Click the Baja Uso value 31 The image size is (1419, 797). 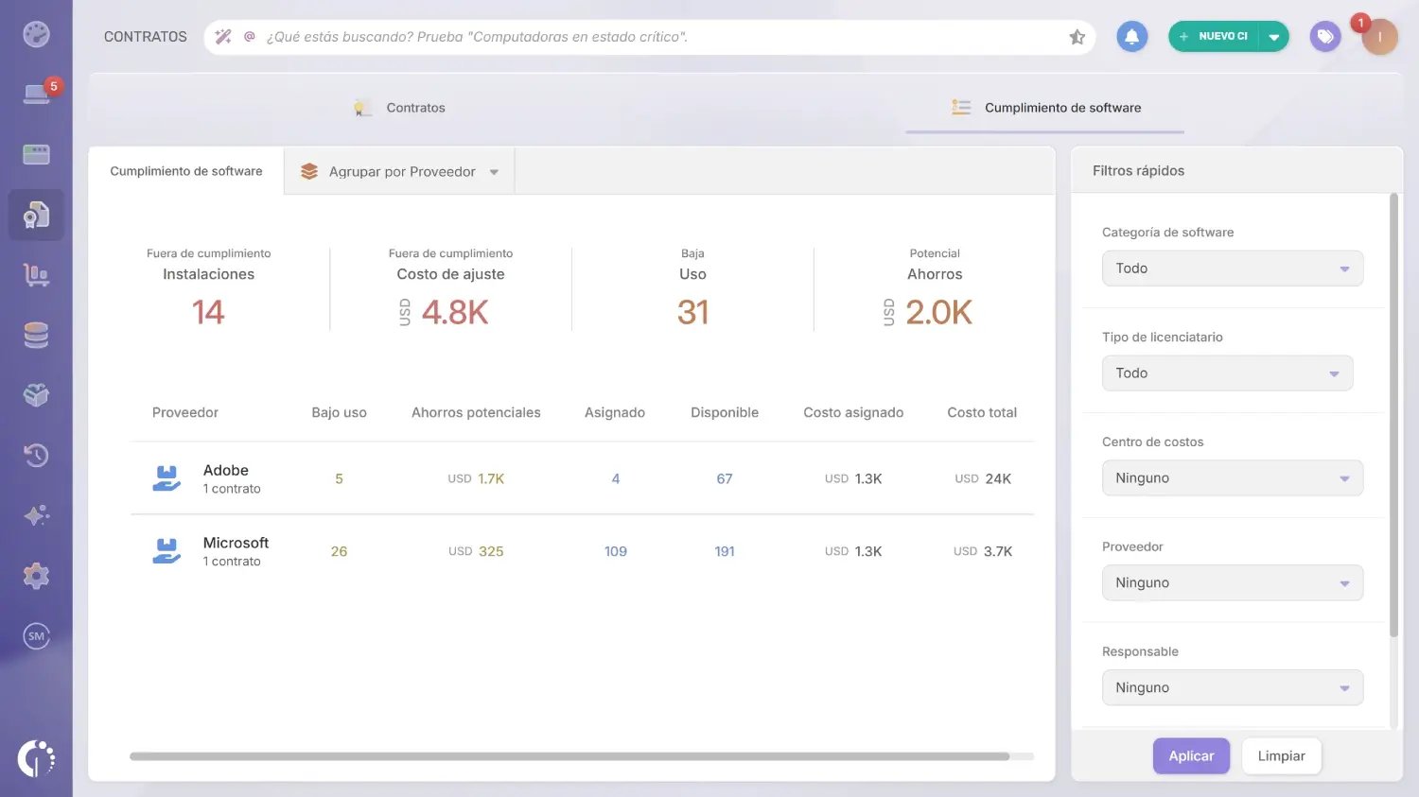pos(692,312)
